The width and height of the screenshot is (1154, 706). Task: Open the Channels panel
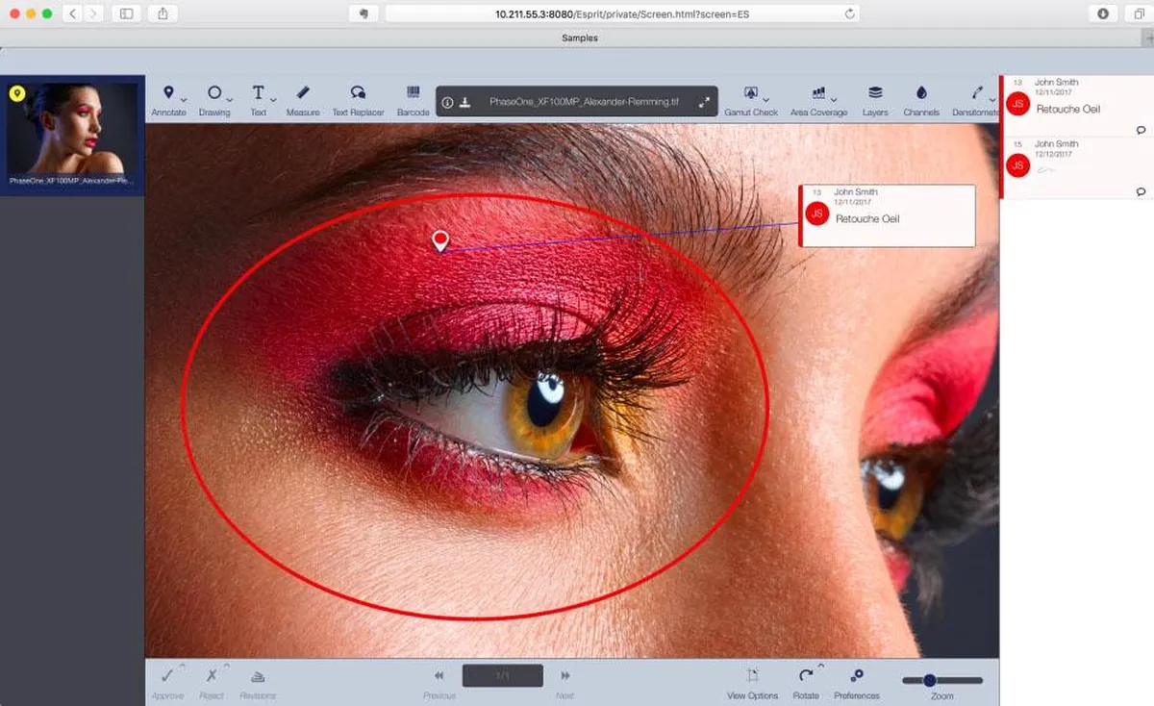coord(921,93)
